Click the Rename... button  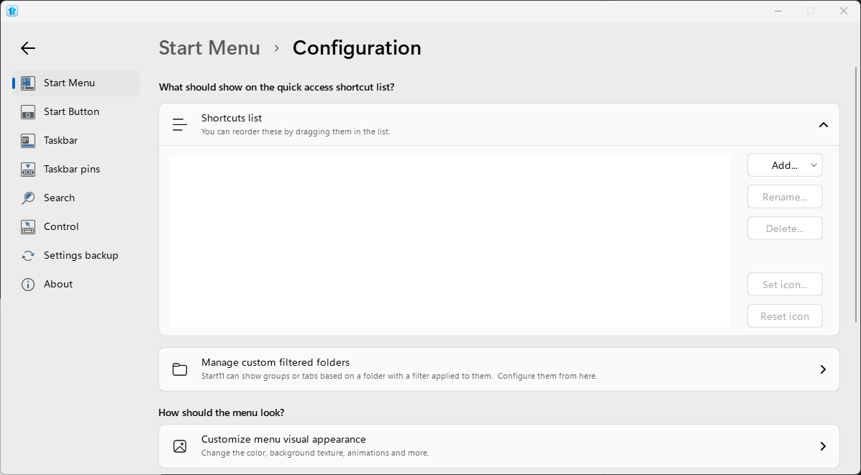(785, 197)
